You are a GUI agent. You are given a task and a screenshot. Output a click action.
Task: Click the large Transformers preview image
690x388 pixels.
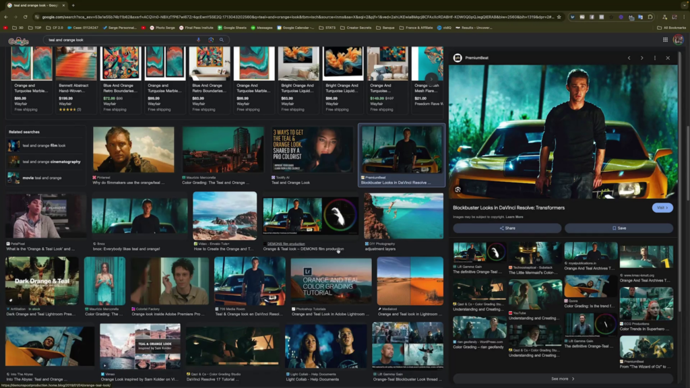pos(563,131)
